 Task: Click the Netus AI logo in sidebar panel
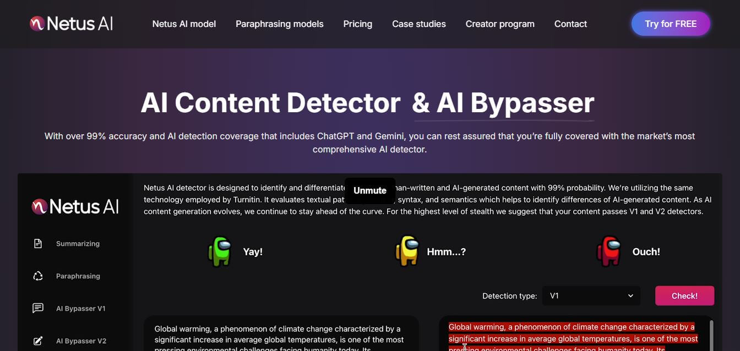[75, 207]
